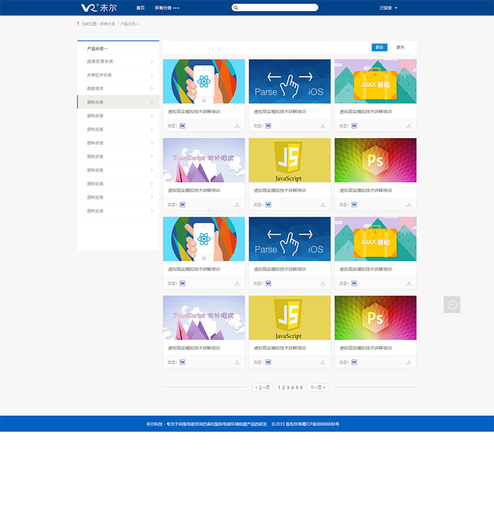Expand 光学红外分类 category chevron

tap(152, 75)
